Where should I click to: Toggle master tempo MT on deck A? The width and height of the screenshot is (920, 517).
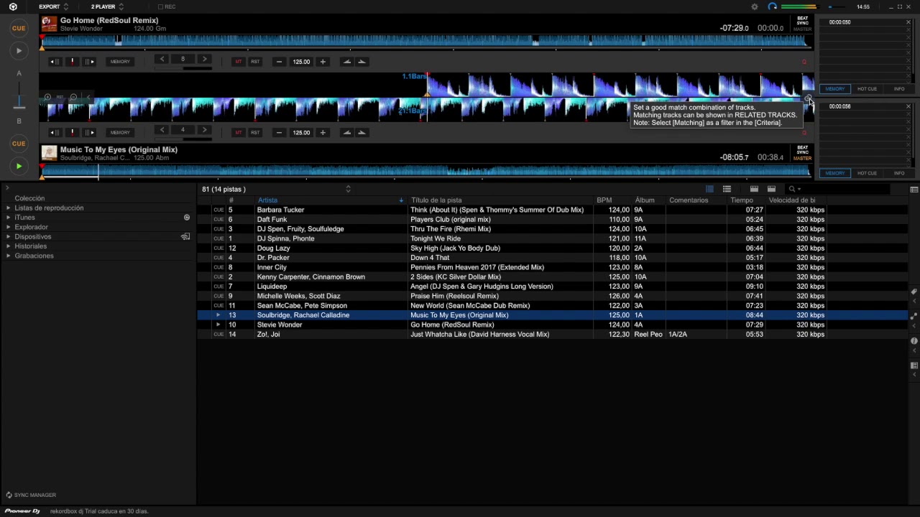[239, 62]
